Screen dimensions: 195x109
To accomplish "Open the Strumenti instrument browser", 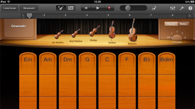I will pyautogui.click(x=29, y=8).
